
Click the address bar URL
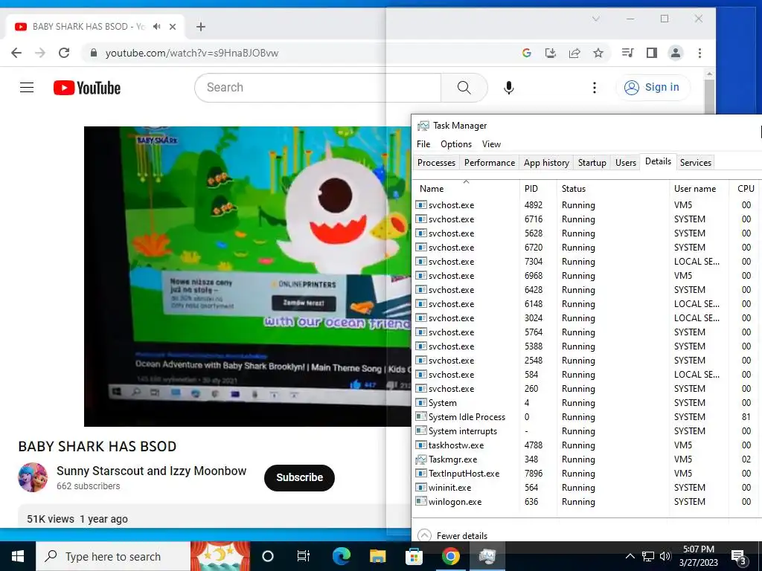pyautogui.click(x=192, y=53)
